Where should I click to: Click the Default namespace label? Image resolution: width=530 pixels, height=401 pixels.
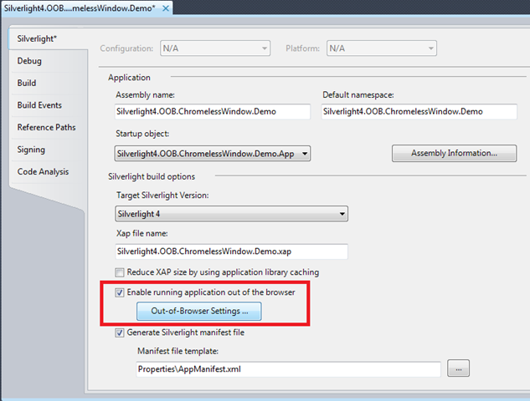(358, 95)
